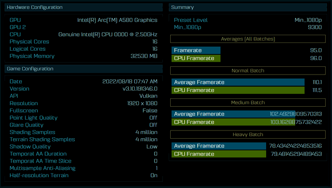
Task: Select the GPU name Intel Arc A580 Graphics
Action: (117, 20)
